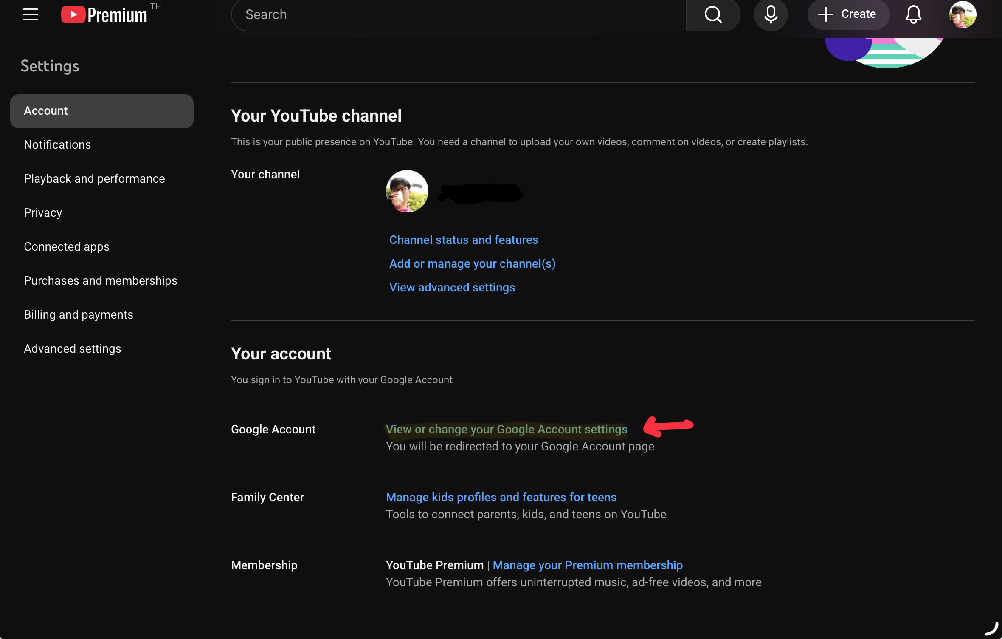Click the channel profile picture thumbnail
Image resolution: width=1002 pixels, height=639 pixels.
click(407, 192)
